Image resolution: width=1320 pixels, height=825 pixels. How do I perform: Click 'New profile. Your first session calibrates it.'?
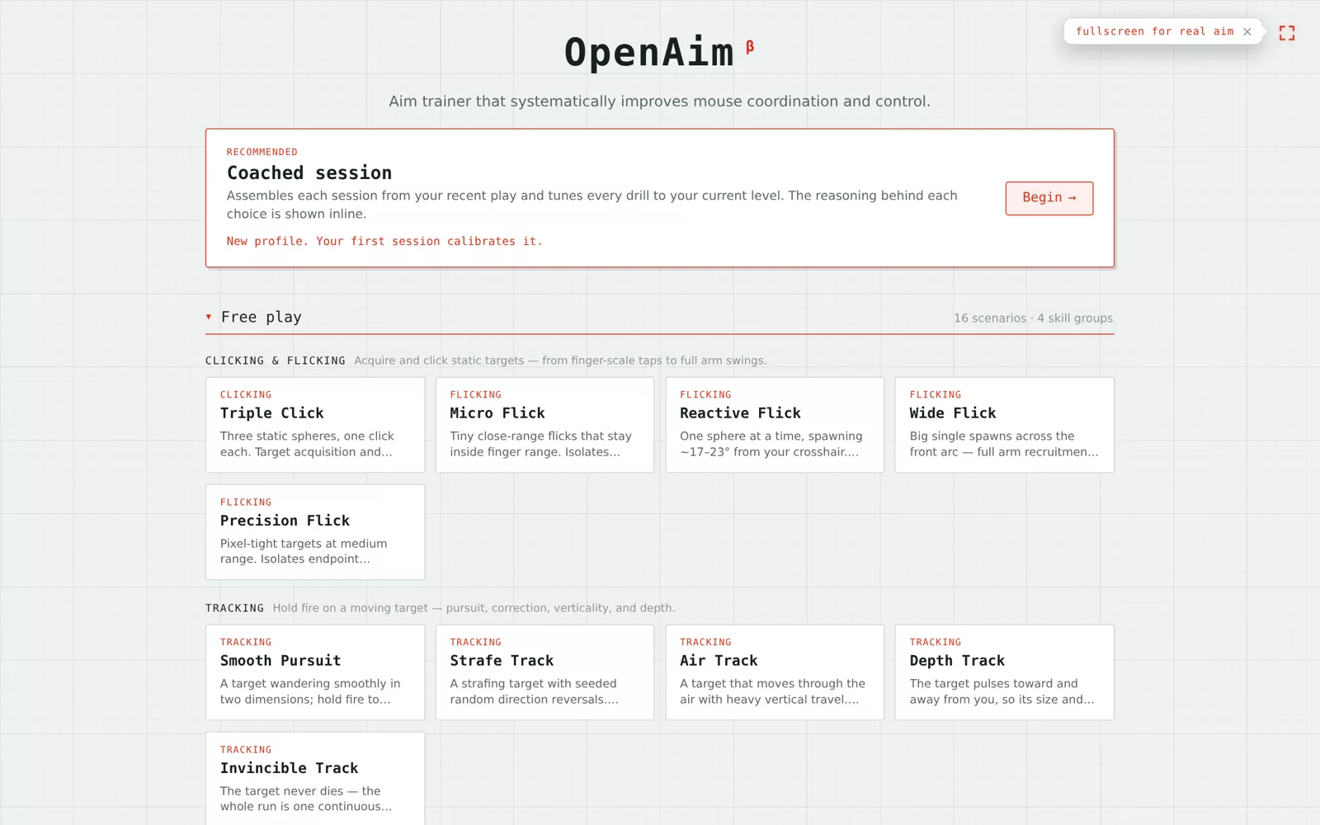pyautogui.click(x=384, y=241)
